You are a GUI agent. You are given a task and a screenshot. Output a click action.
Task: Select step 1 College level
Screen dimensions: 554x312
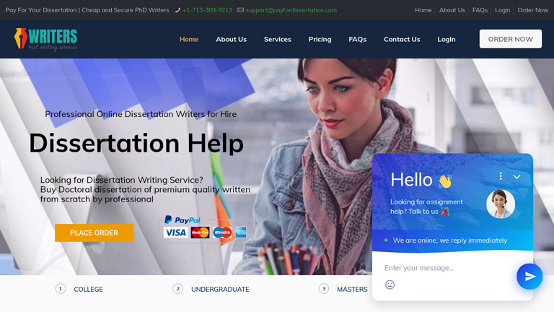tap(79, 289)
